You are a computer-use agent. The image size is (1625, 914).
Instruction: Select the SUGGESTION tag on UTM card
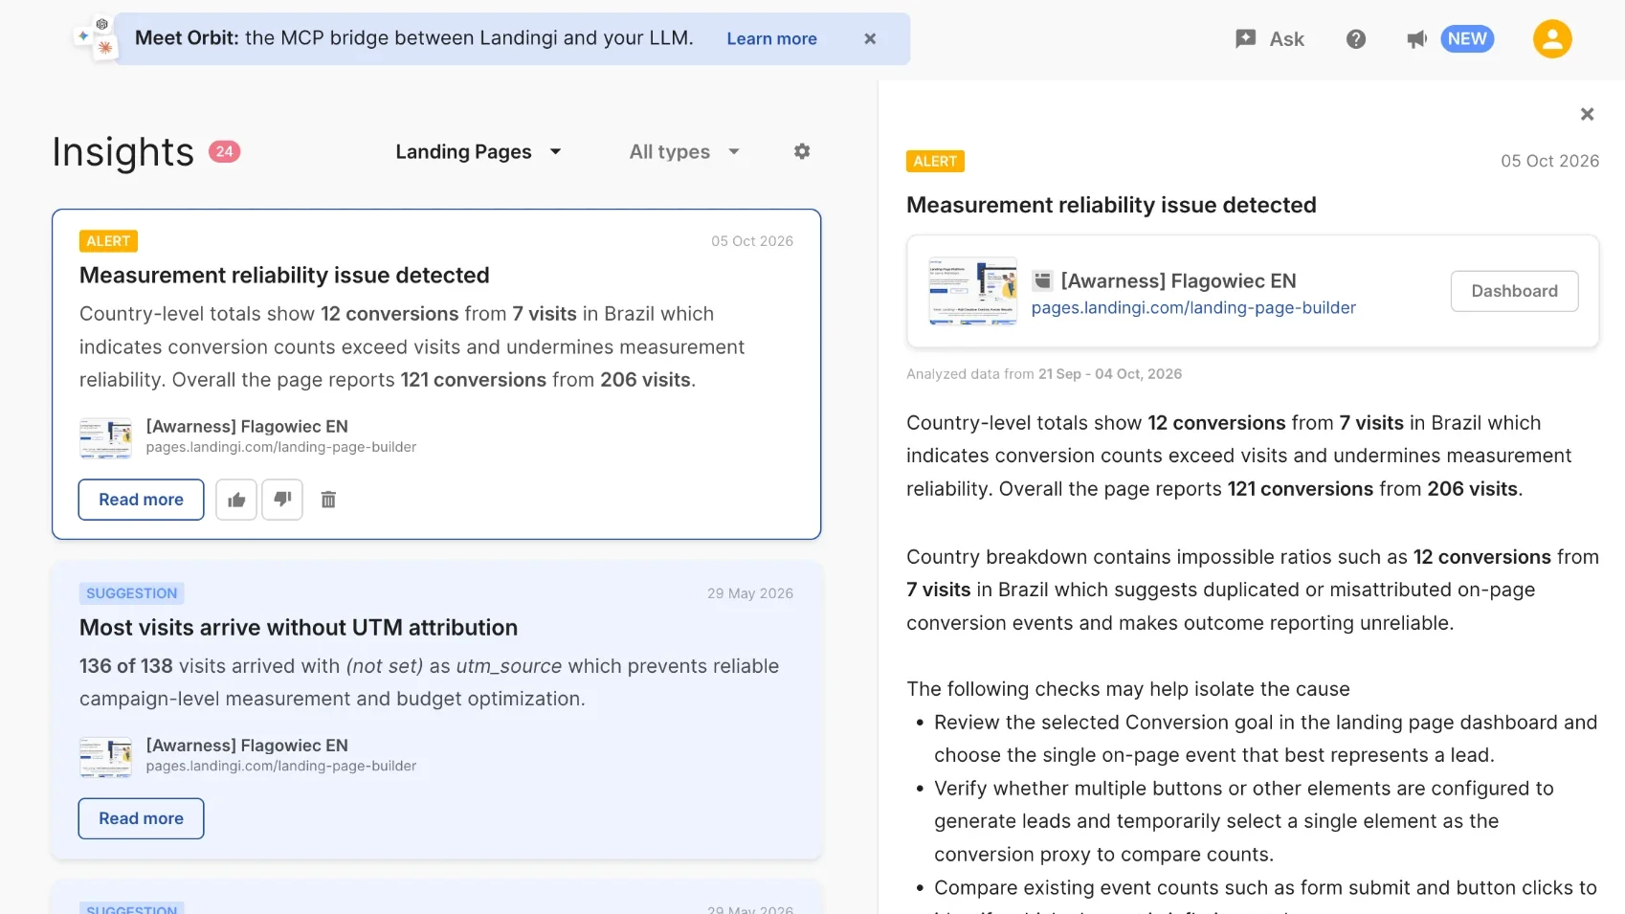[132, 593]
